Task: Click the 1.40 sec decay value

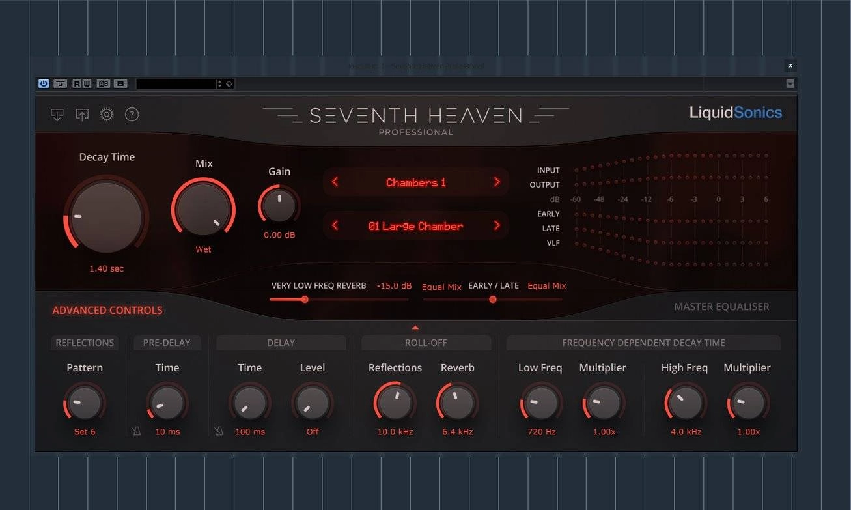Action: (107, 268)
